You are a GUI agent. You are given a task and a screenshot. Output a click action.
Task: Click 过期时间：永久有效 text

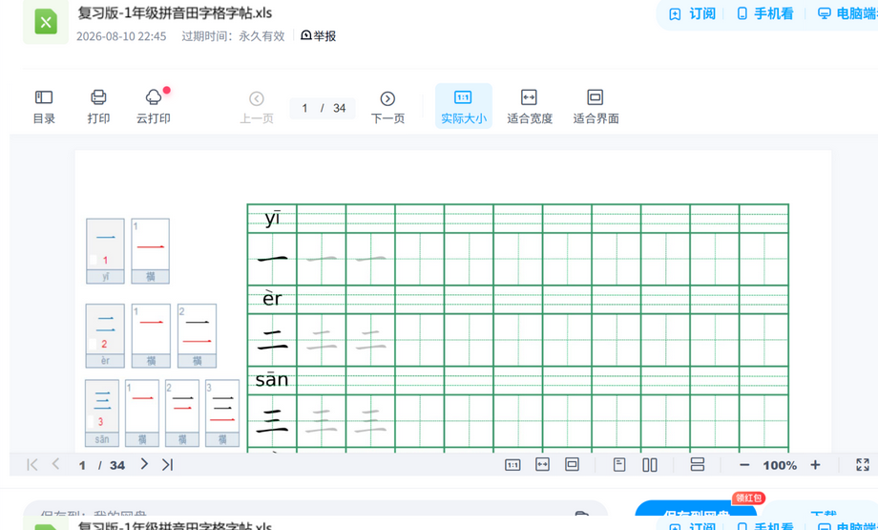pos(233,36)
